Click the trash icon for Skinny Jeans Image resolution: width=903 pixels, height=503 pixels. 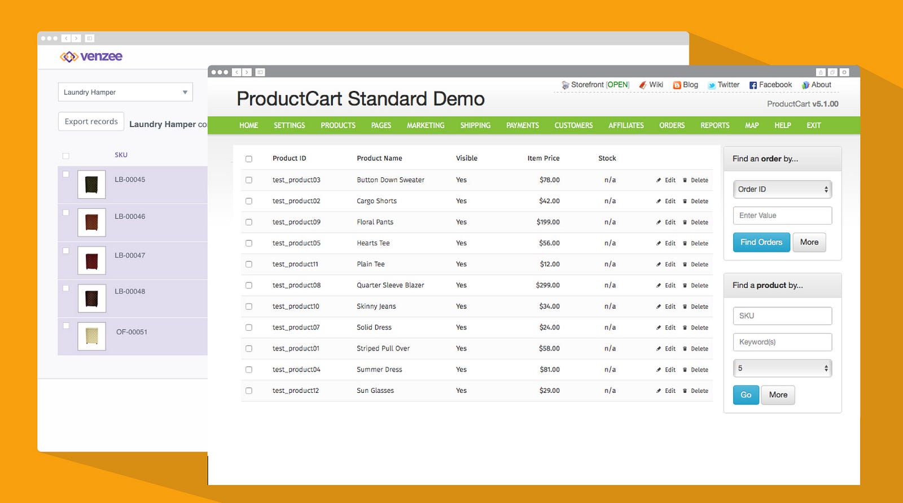click(685, 307)
